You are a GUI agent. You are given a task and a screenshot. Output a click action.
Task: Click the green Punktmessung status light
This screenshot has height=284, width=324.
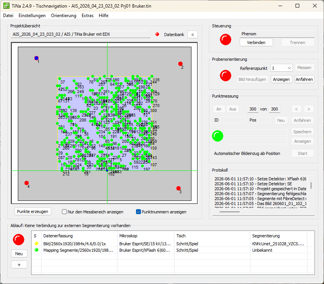click(218, 136)
